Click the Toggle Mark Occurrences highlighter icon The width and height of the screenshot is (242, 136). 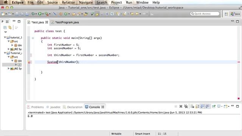click(97, 14)
